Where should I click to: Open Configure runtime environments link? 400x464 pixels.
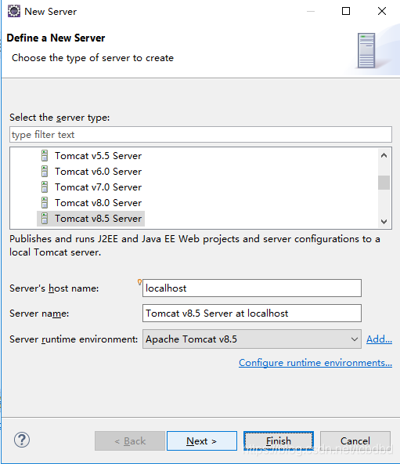coord(315,363)
